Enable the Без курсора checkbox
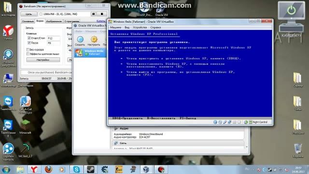This screenshot has height=174, width=309. pos(28,49)
